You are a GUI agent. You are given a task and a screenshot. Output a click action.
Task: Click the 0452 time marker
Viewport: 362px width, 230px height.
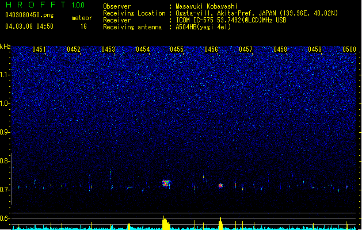pyautogui.click(x=74, y=49)
